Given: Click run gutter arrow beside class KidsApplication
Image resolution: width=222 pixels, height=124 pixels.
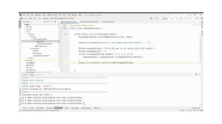Looking at the screenshot, I should [67, 28].
